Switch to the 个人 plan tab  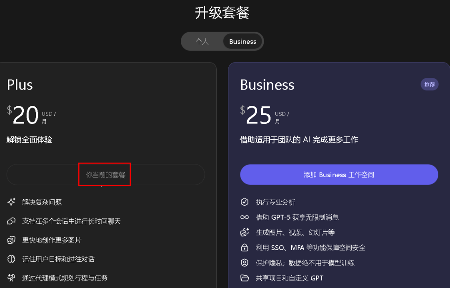pos(202,41)
